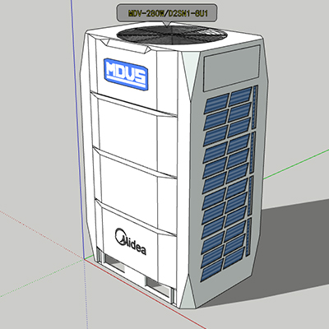Select the blank gray panel above the blue louvers
This screenshot has height=329, width=329.
point(231,68)
